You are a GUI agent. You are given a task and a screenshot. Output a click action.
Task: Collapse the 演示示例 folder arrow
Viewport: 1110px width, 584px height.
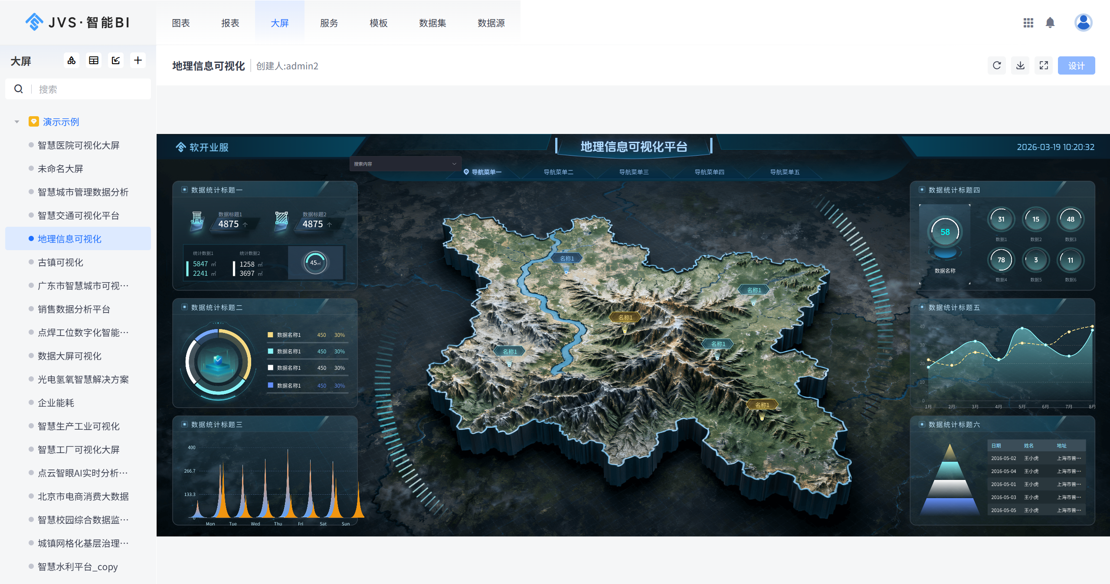[x=17, y=122]
